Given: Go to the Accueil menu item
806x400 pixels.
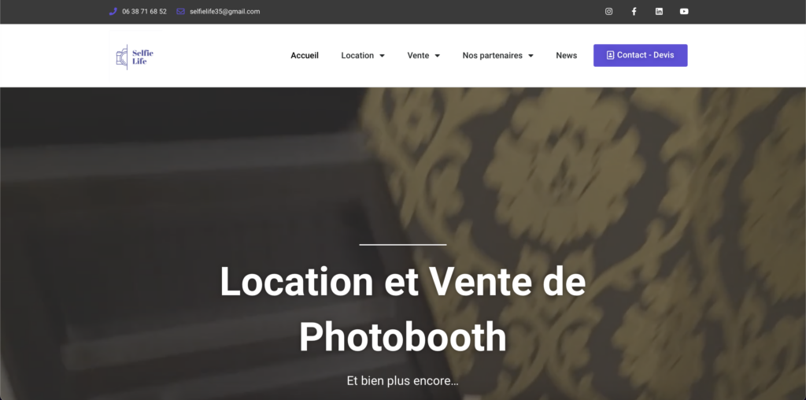Looking at the screenshot, I should tap(305, 56).
